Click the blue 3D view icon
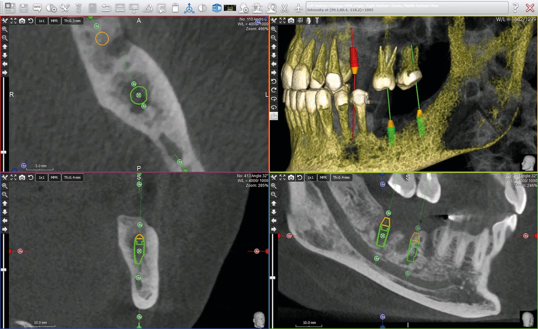 pos(216,8)
